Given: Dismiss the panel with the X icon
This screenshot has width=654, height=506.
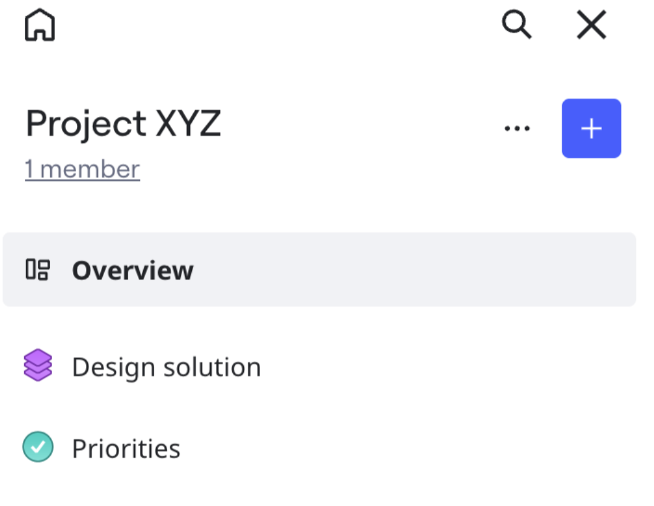Looking at the screenshot, I should click(591, 26).
